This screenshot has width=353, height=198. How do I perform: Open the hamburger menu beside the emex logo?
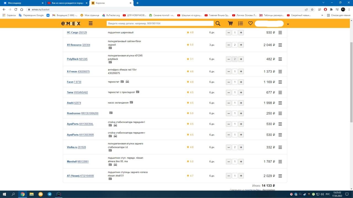pos(90,24)
